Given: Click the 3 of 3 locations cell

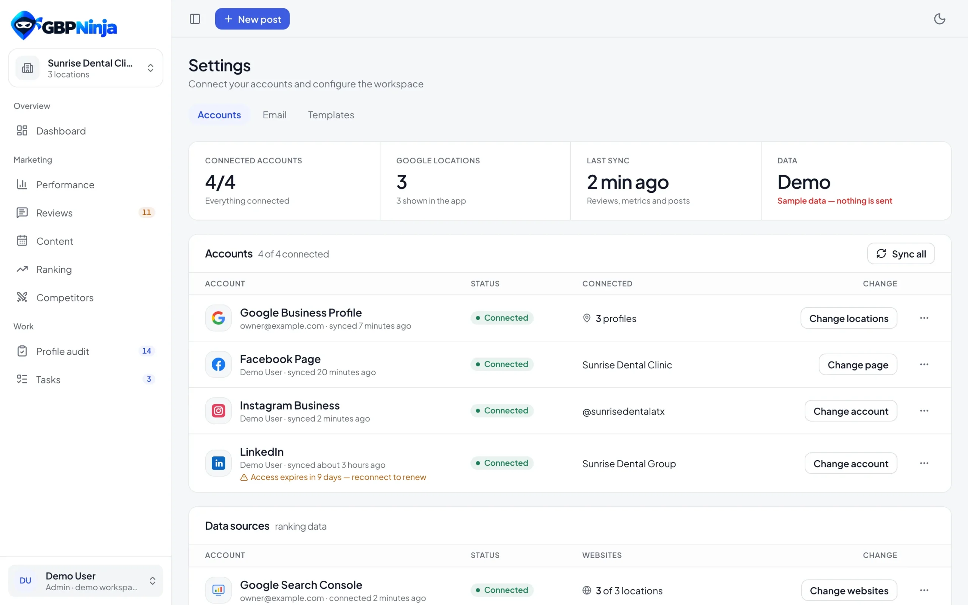Looking at the screenshot, I should point(622,591).
